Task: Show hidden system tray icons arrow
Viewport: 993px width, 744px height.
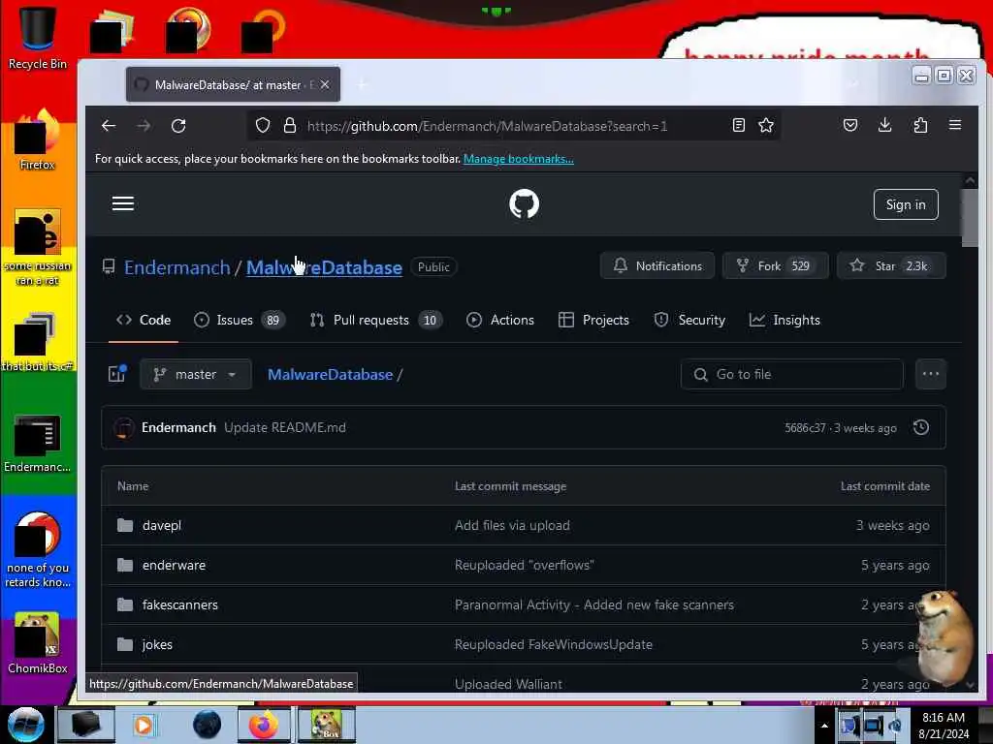Action: 824,725
